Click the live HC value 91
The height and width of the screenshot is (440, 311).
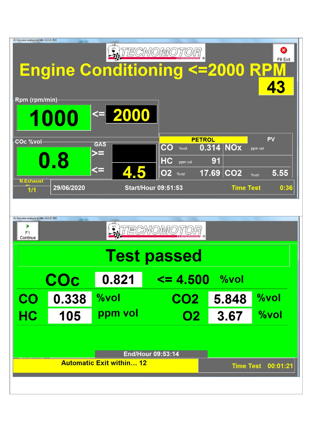point(216,161)
